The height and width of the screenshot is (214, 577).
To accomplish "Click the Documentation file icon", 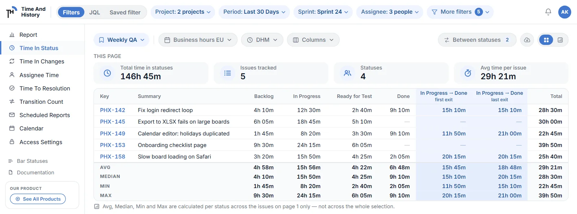I will point(10,173).
